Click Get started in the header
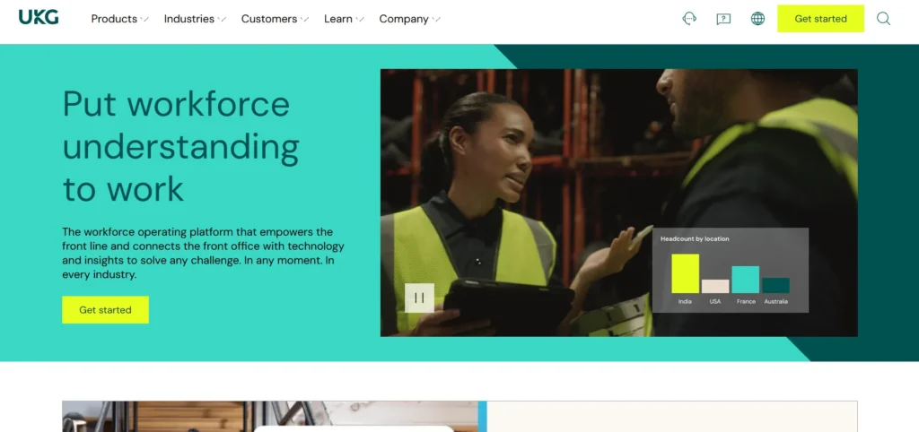Viewport: 919px width, 432px height. tap(820, 19)
